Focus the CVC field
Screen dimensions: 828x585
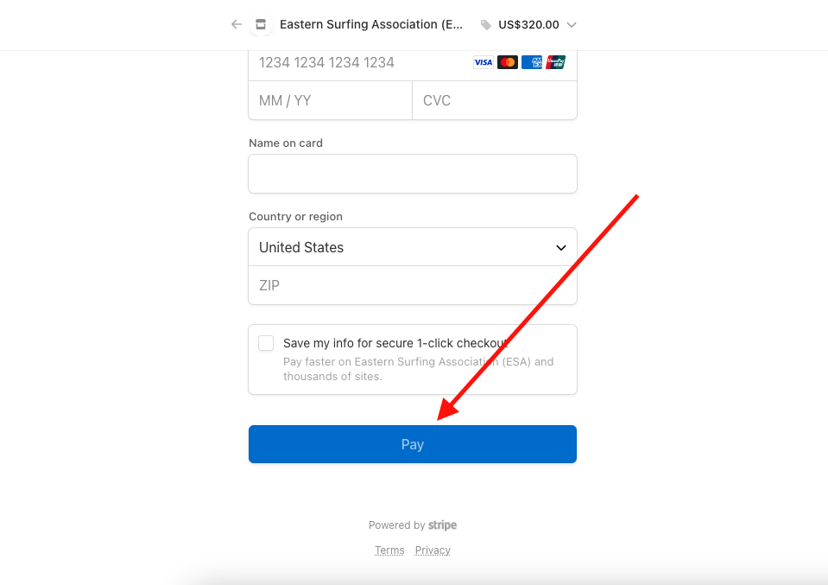pyautogui.click(x=494, y=100)
